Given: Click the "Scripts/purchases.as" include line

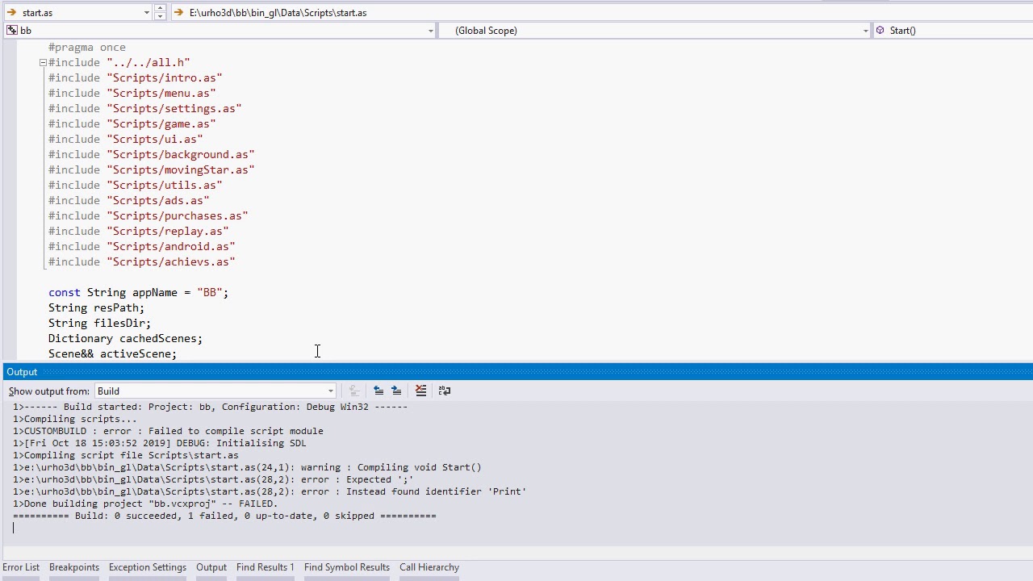Looking at the screenshot, I should (x=148, y=216).
